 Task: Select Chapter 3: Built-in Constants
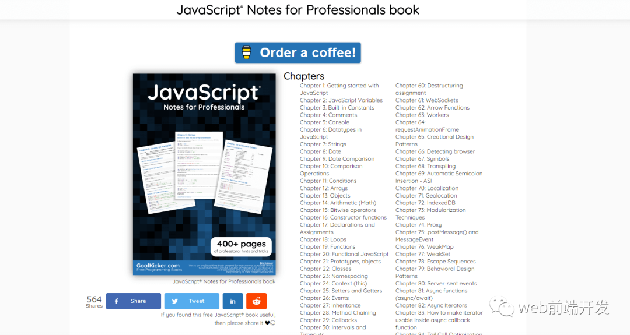(x=337, y=108)
